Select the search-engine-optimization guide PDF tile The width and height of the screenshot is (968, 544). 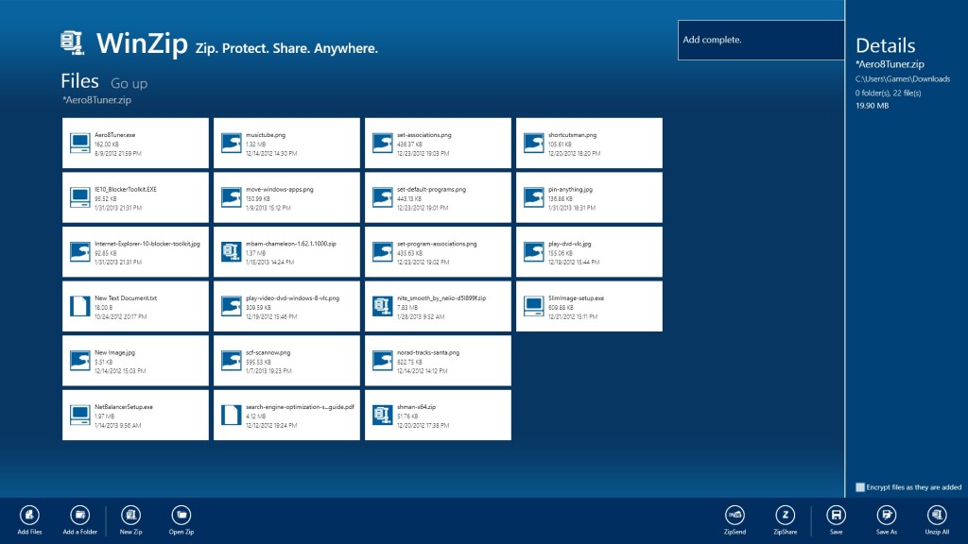(x=286, y=415)
